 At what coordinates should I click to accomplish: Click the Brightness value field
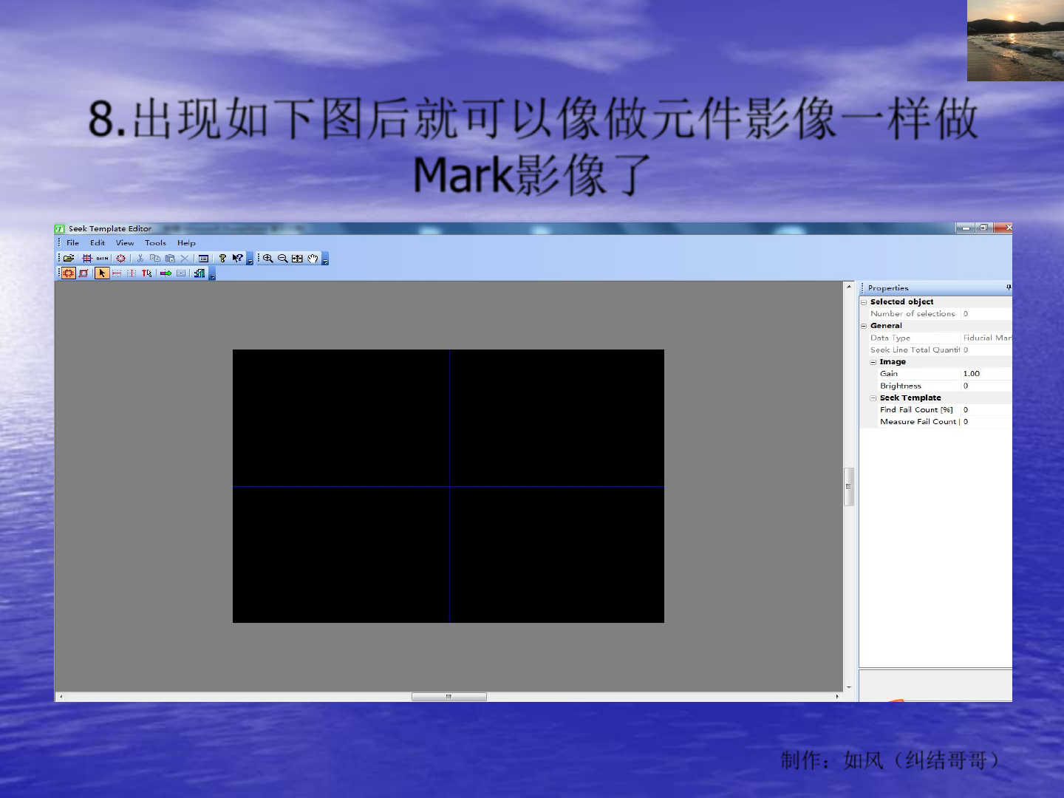point(986,386)
